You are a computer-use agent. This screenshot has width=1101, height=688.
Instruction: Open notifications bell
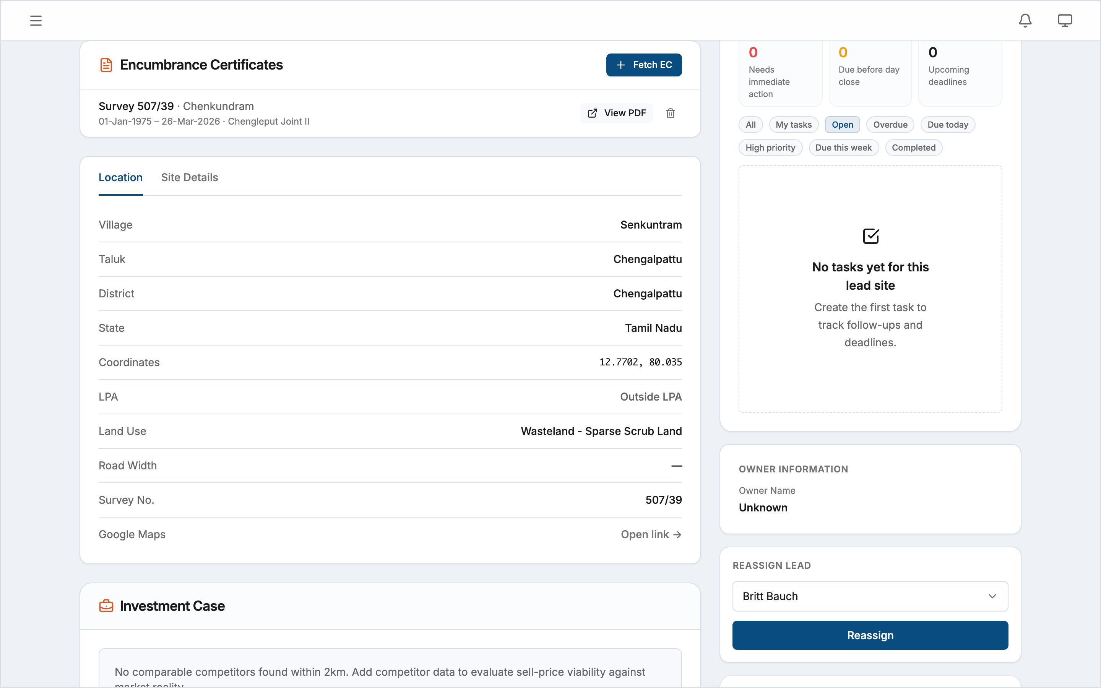click(x=1025, y=21)
